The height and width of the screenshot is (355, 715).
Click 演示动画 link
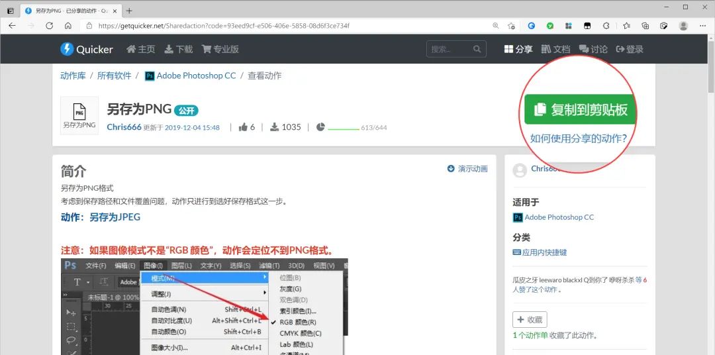pyautogui.click(x=467, y=169)
